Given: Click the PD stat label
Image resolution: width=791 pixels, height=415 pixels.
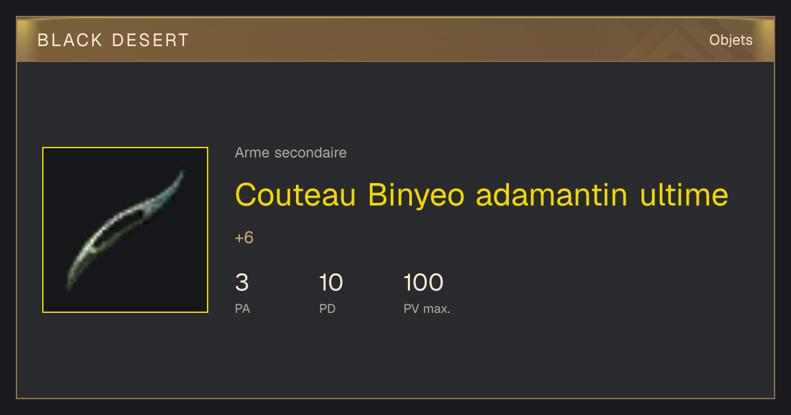Looking at the screenshot, I should pos(327,309).
